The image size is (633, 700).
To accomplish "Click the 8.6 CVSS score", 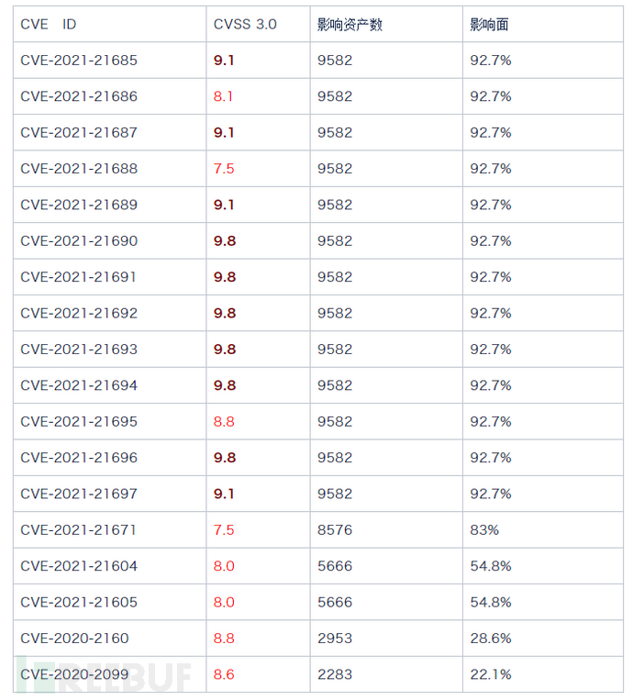I will (224, 674).
